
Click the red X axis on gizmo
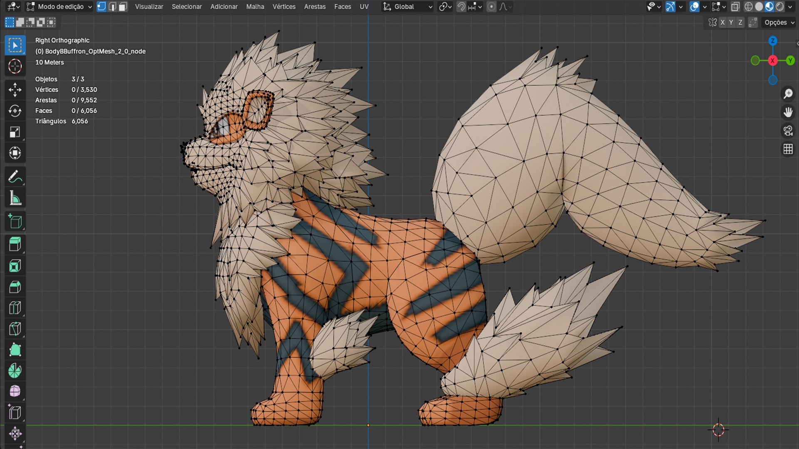(773, 61)
